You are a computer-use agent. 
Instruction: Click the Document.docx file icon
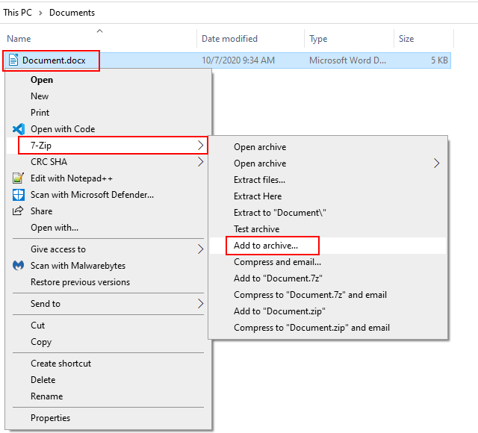pos(14,60)
